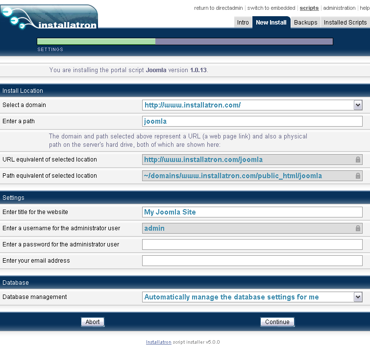Open the Backups tab
The width and height of the screenshot is (370, 351).
coord(306,23)
